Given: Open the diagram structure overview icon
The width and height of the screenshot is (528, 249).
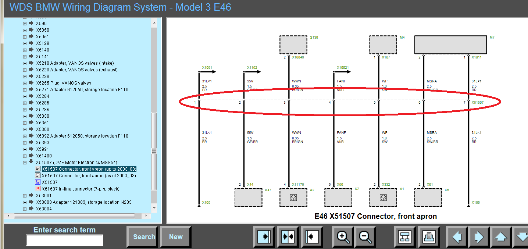Looking at the screenshot, I should tap(405, 237).
